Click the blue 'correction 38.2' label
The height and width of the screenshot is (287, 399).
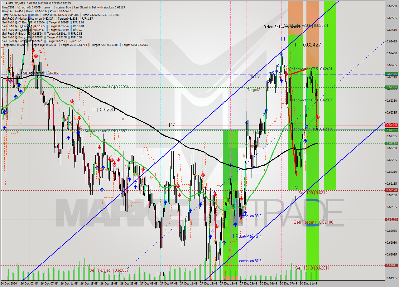(x=250, y=216)
